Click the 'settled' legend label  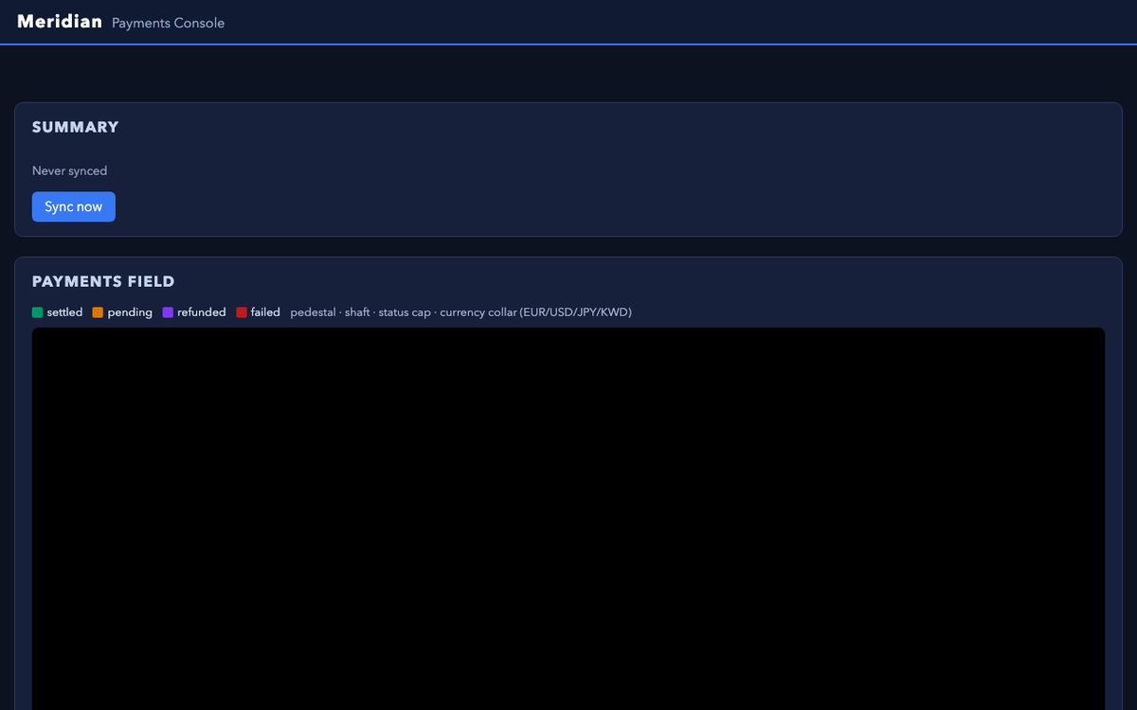pyautogui.click(x=65, y=312)
